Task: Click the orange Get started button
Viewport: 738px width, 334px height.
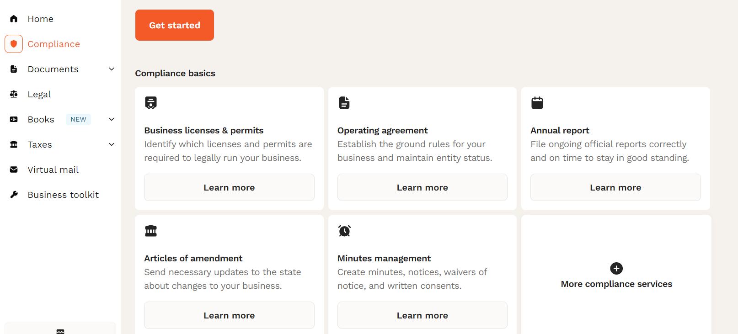Action: pos(175,25)
